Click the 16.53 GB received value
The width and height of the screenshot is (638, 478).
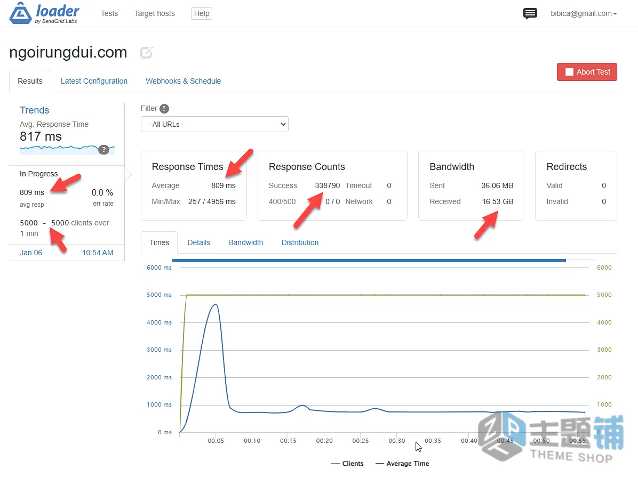(497, 201)
